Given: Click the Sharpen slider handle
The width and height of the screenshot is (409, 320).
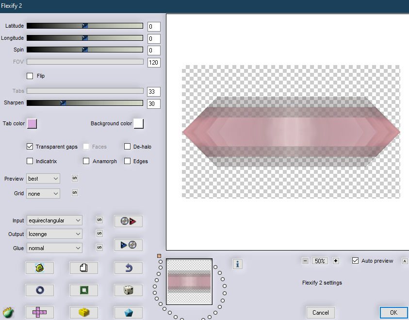Looking at the screenshot, I should coord(63,103).
